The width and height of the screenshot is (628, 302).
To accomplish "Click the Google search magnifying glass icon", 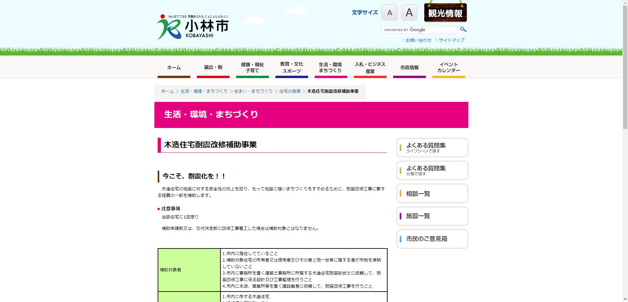I will tap(463, 29).
